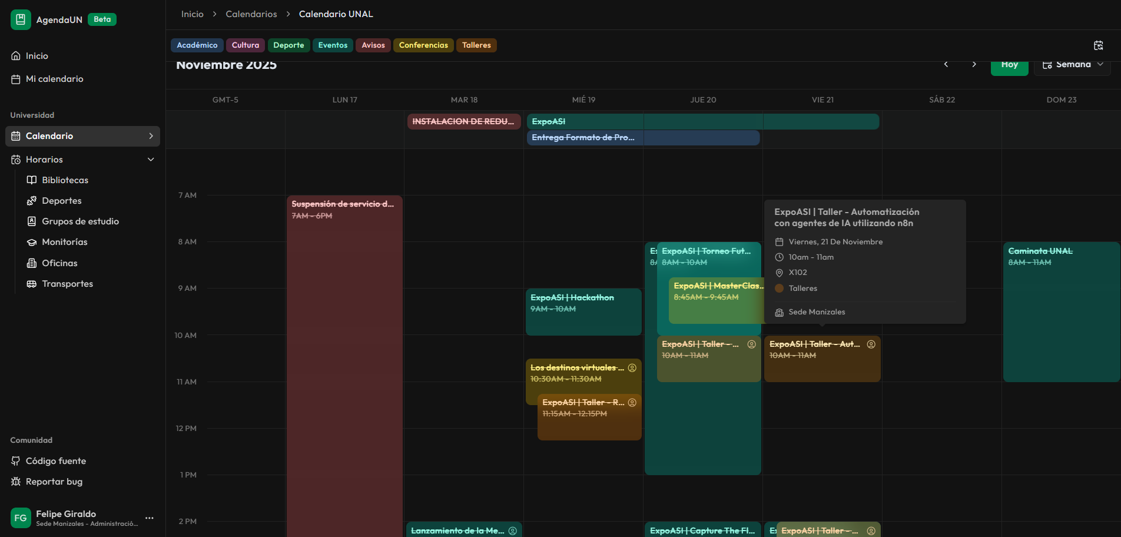This screenshot has width=1121, height=537.
Task: Open the Suspensión de servicio event
Action: 345,365
